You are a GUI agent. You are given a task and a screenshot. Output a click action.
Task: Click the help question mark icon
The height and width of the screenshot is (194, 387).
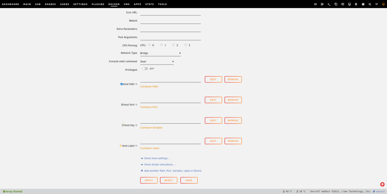tap(363, 4)
